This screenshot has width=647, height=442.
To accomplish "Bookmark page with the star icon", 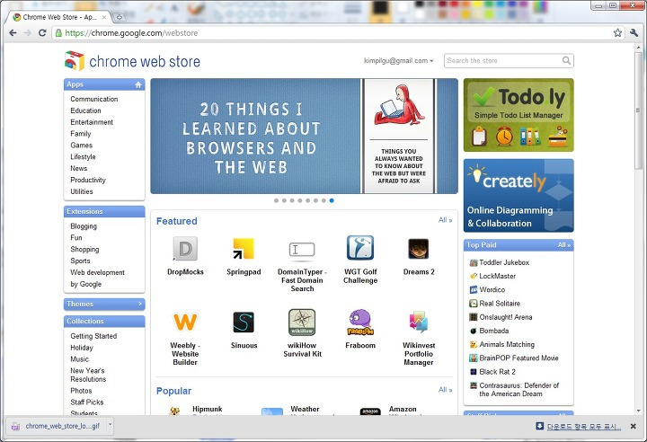I will [617, 33].
